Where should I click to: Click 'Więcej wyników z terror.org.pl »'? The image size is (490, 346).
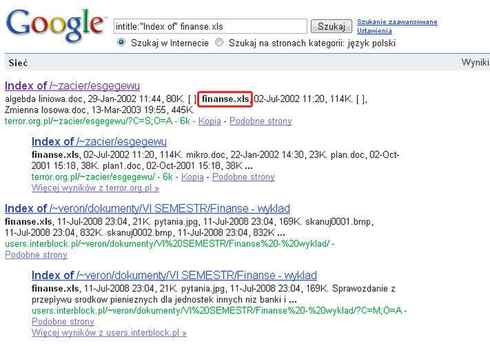[95, 188]
